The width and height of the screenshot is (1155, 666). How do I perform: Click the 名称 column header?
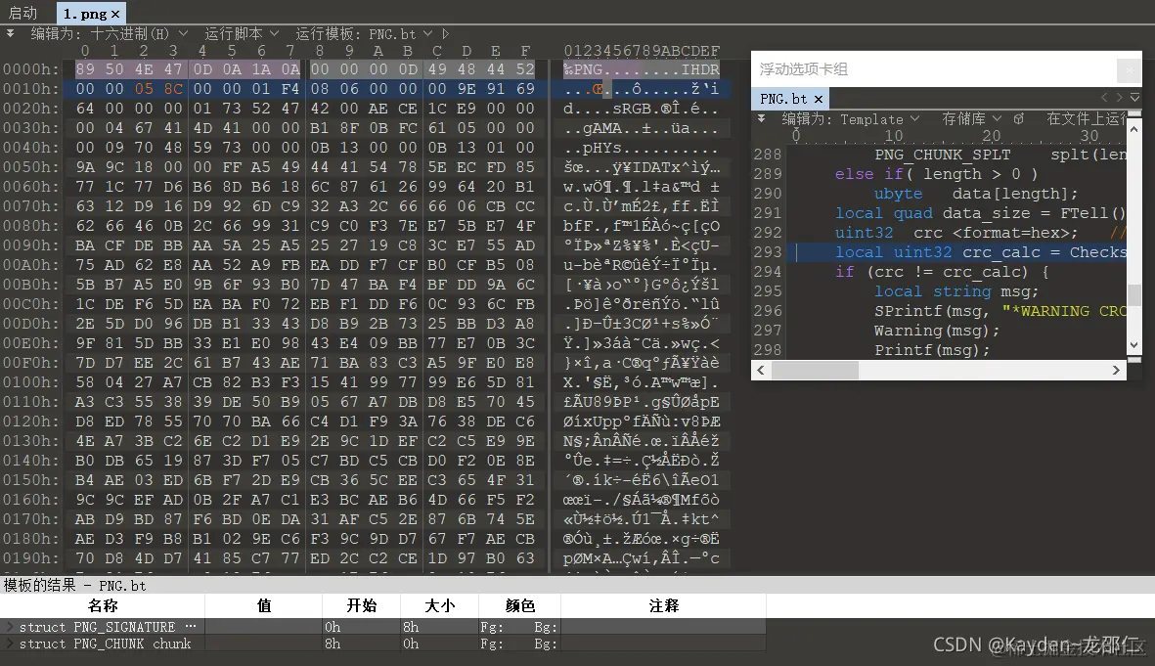103,605
